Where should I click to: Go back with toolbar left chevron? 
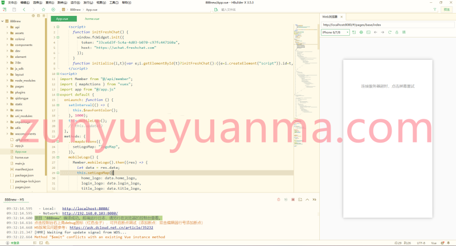pos(24,10)
